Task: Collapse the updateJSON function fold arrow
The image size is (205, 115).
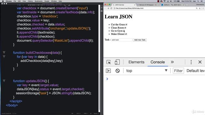Action: click(x=4, y=81)
